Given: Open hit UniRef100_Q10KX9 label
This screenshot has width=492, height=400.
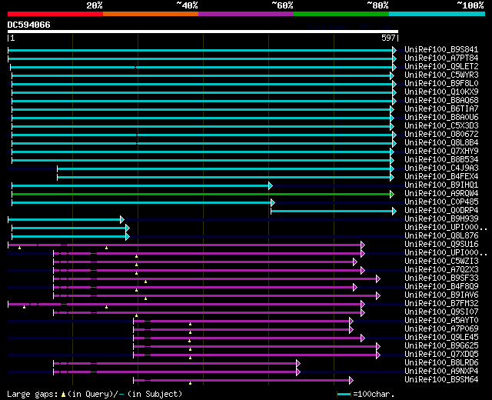Looking at the screenshot, I should click(441, 92).
